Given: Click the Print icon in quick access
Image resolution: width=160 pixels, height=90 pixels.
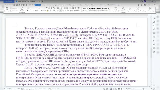Looking at the screenshot, I should point(22,5).
